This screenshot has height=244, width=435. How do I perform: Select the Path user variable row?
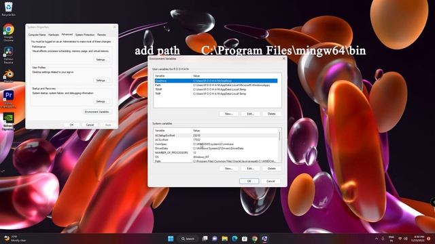pyautogui.click(x=216, y=85)
